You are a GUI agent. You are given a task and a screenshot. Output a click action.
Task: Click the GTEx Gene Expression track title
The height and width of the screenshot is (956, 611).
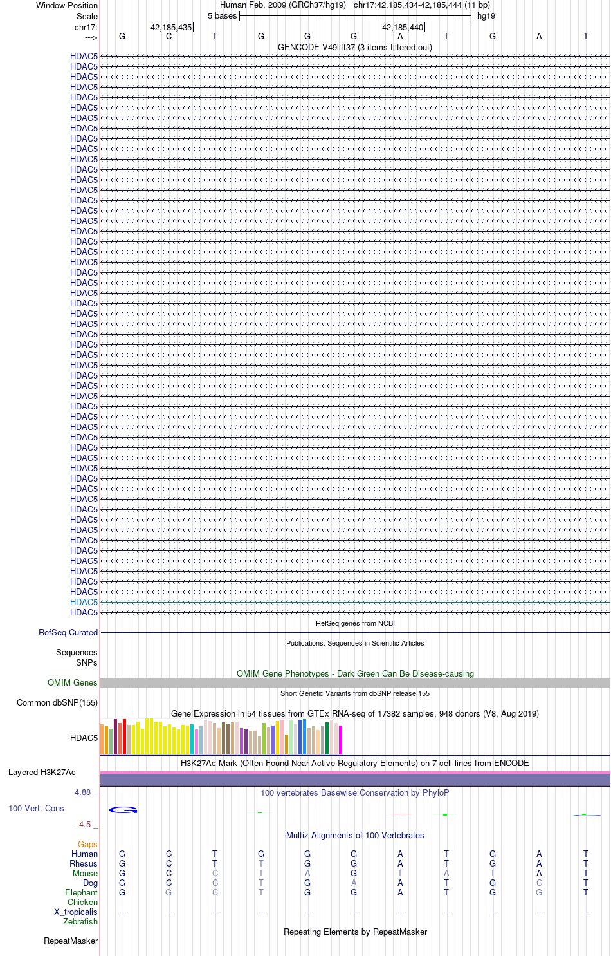[x=355, y=713]
